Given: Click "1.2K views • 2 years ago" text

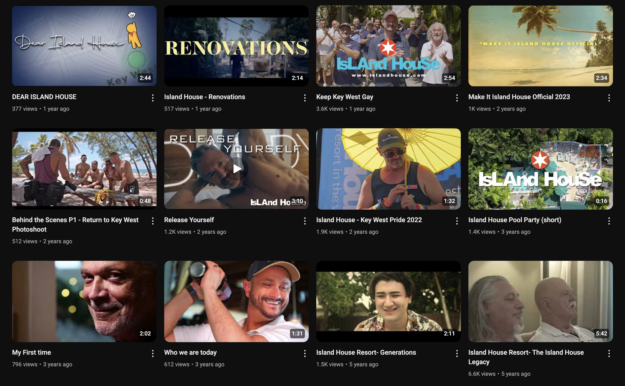Looking at the screenshot, I should [x=195, y=232].
